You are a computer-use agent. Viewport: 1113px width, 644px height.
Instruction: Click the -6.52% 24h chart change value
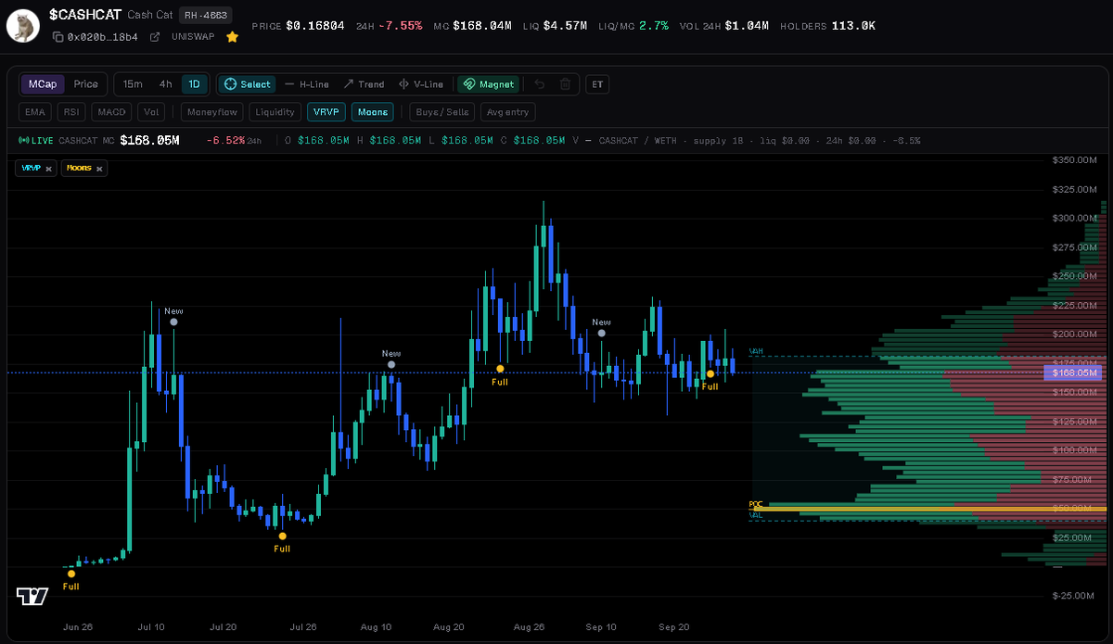[225, 141]
